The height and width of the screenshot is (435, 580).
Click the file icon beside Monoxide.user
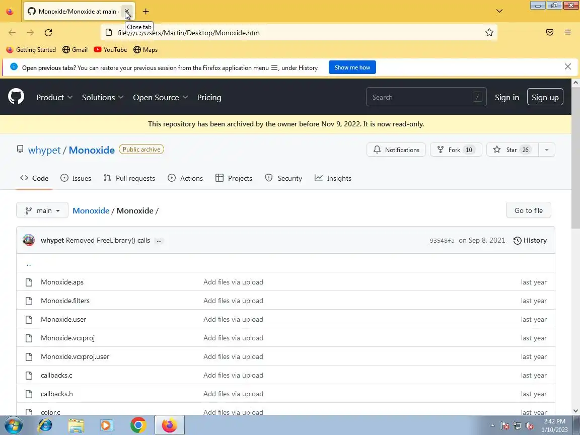pyautogui.click(x=29, y=319)
